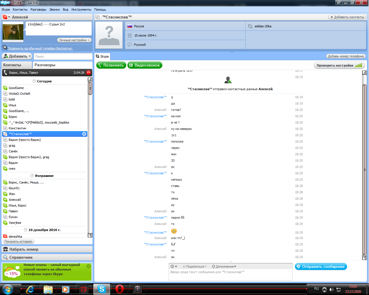This screenshot has width=369, height=295.
Task: Select the kloun91 conversation
Action: coord(45,188)
